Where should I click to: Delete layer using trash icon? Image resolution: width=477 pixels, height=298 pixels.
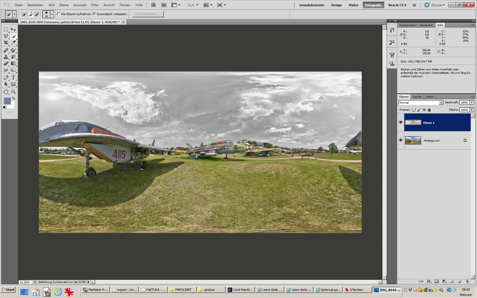(x=467, y=281)
